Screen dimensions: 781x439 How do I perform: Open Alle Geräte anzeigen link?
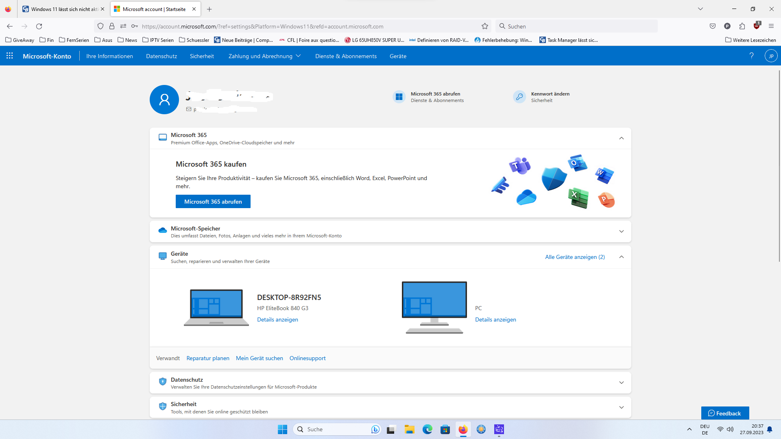575,257
